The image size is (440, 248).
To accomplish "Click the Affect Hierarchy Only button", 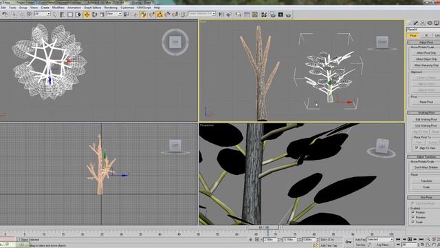I will click(426, 65).
